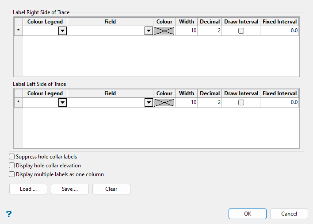Enable Draw Interval checkbox in Left Side row
Screen dimensions: 313x224
241,103
